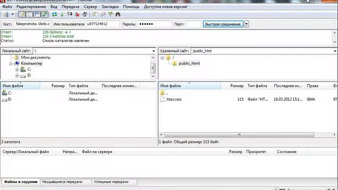Open the Передача menu
The image size is (338, 190).
70,7
